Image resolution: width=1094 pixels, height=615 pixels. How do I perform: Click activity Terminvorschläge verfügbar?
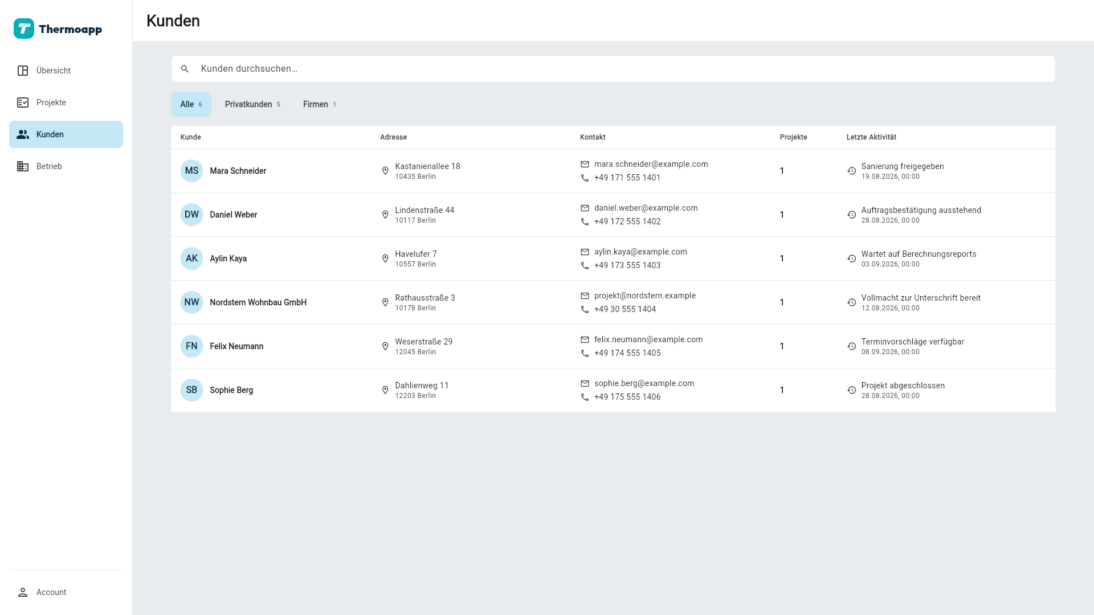coord(913,342)
